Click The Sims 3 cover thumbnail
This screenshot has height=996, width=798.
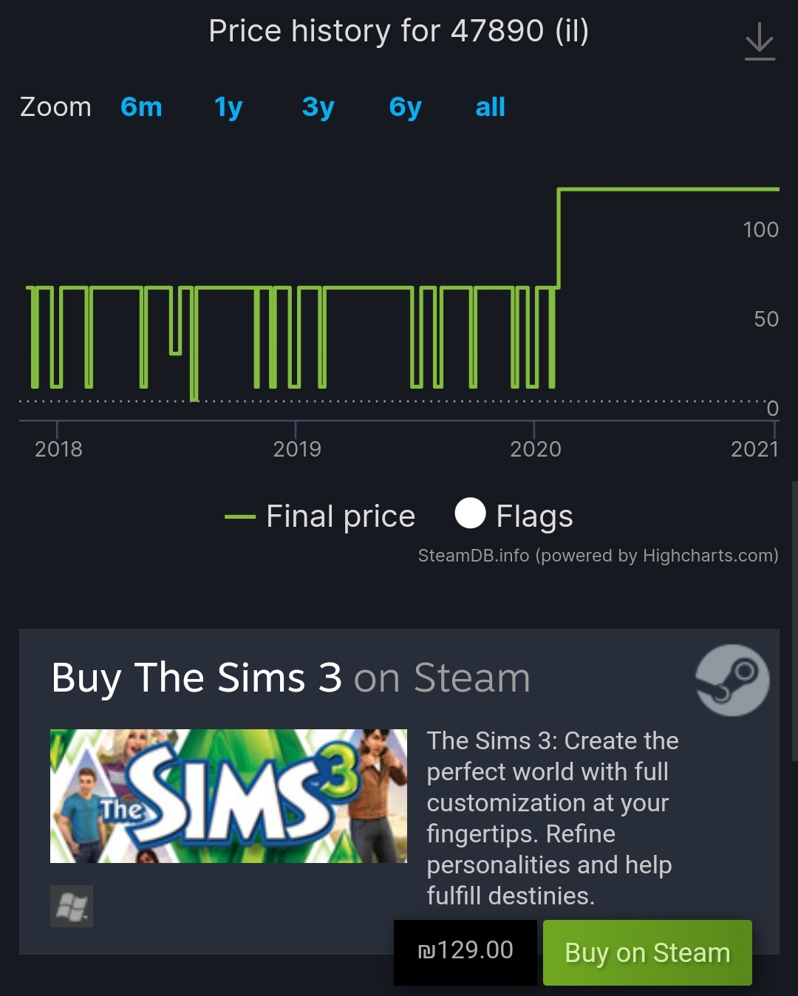(x=228, y=796)
